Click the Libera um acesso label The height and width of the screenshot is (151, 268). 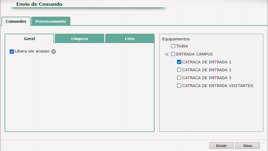(x=32, y=51)
